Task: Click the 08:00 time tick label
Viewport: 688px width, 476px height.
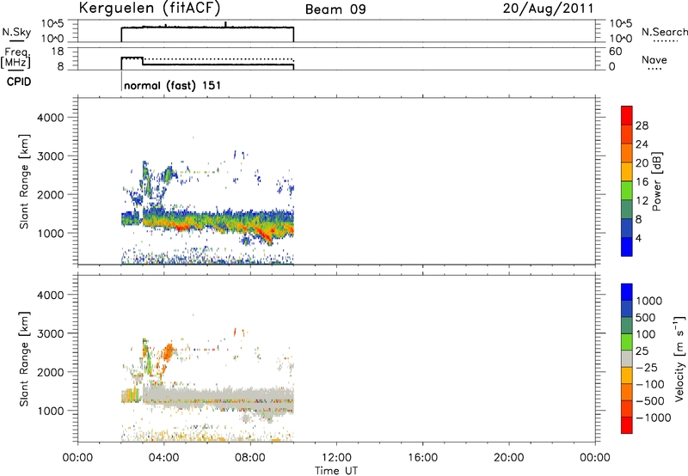Action: [x=250, y=458]
